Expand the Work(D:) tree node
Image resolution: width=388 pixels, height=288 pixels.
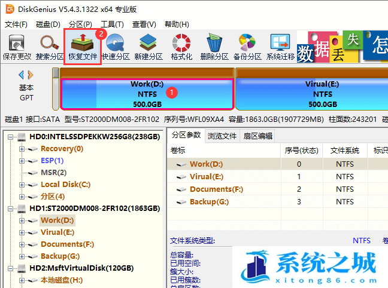click(22, 220)
